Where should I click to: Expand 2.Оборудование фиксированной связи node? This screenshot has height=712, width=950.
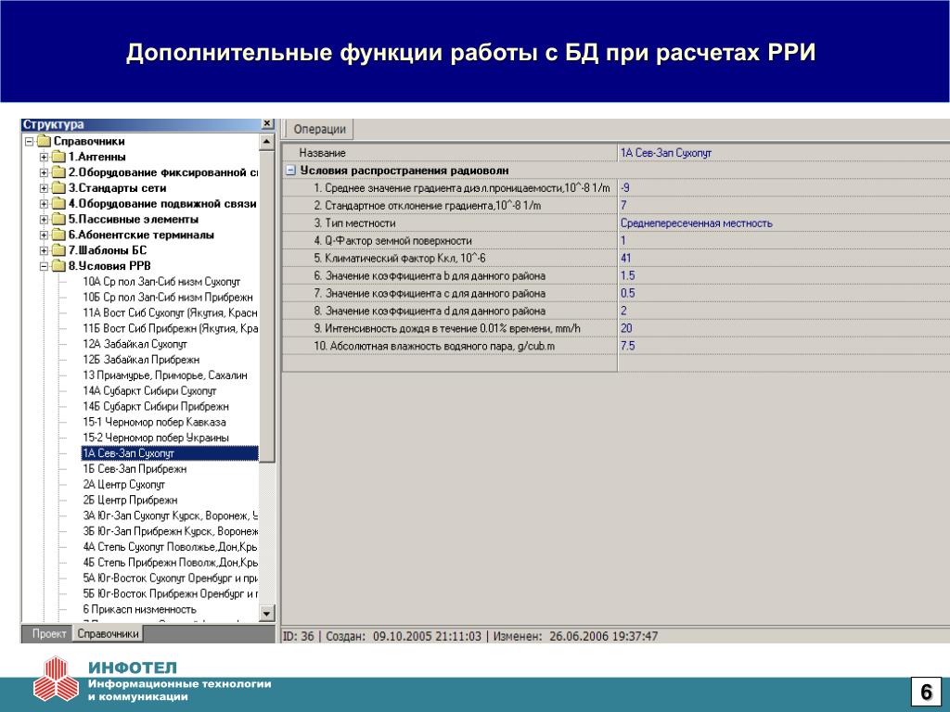click(44, 173)
